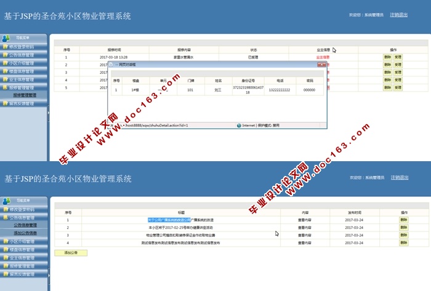431x291 pixels.
Task: Click 受理 button for repair row 5
Action: (398, 87)
